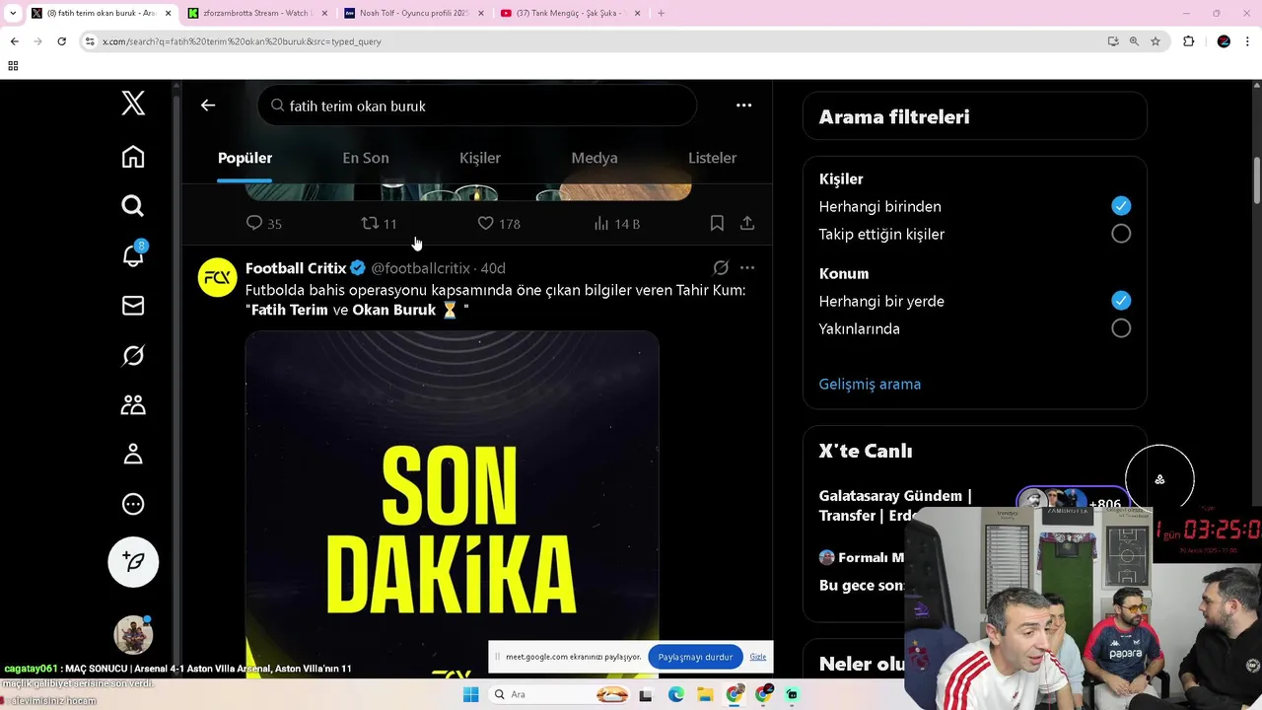
Task: Open Chrome apps grid in bookmarks bar
Action: click(x=13, y=66)
